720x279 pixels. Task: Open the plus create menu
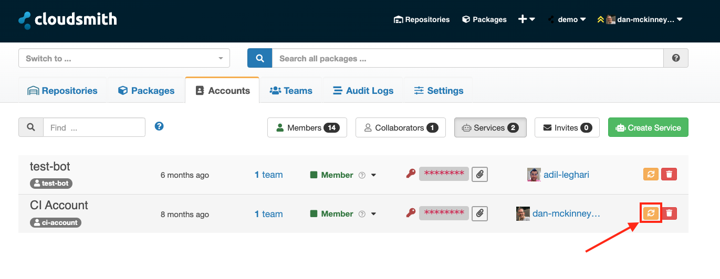coord(527,19)
